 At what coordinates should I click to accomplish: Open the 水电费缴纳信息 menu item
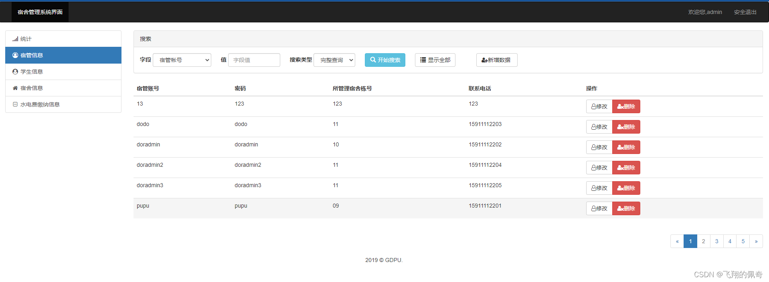pos(40,104)
